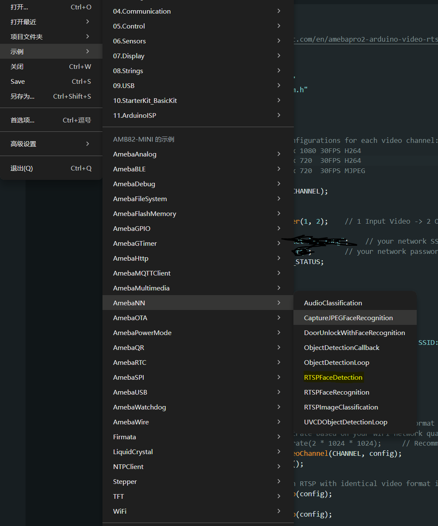Open the AmebaHttp examples

click(x=198, y=258)
